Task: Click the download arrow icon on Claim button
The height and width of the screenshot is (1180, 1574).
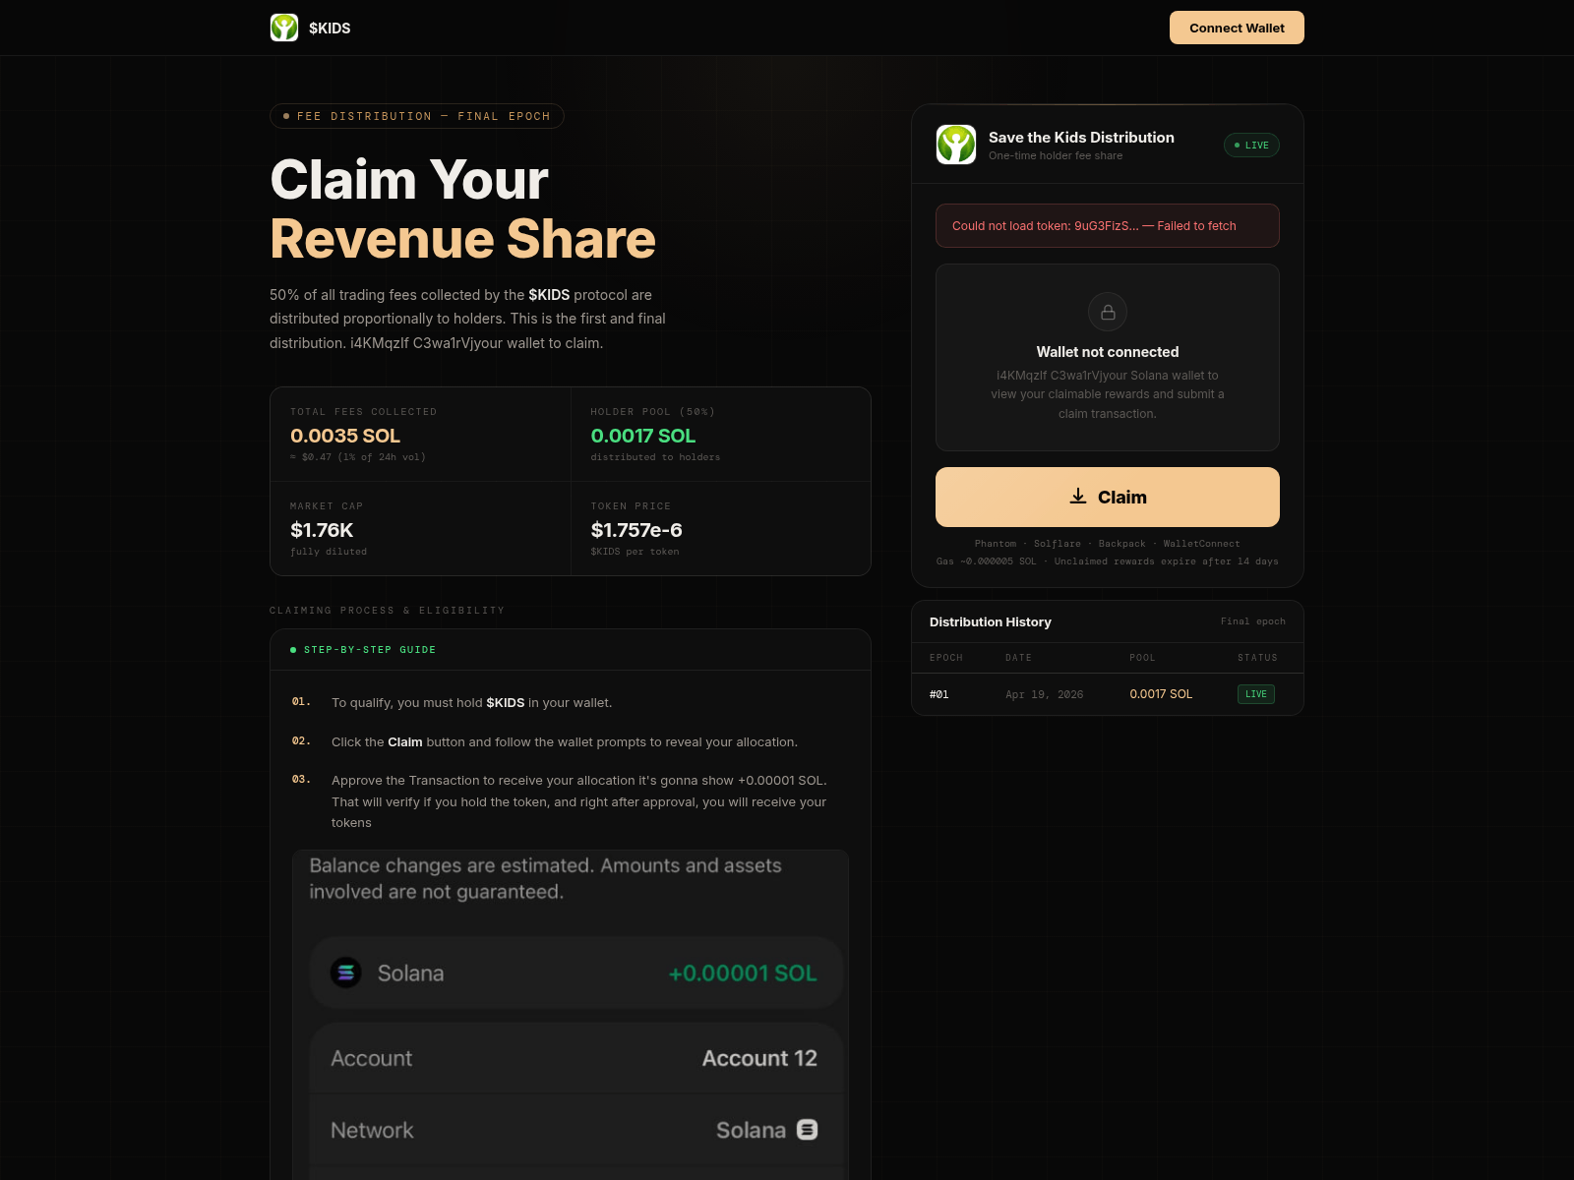Action: (1078, 497)
